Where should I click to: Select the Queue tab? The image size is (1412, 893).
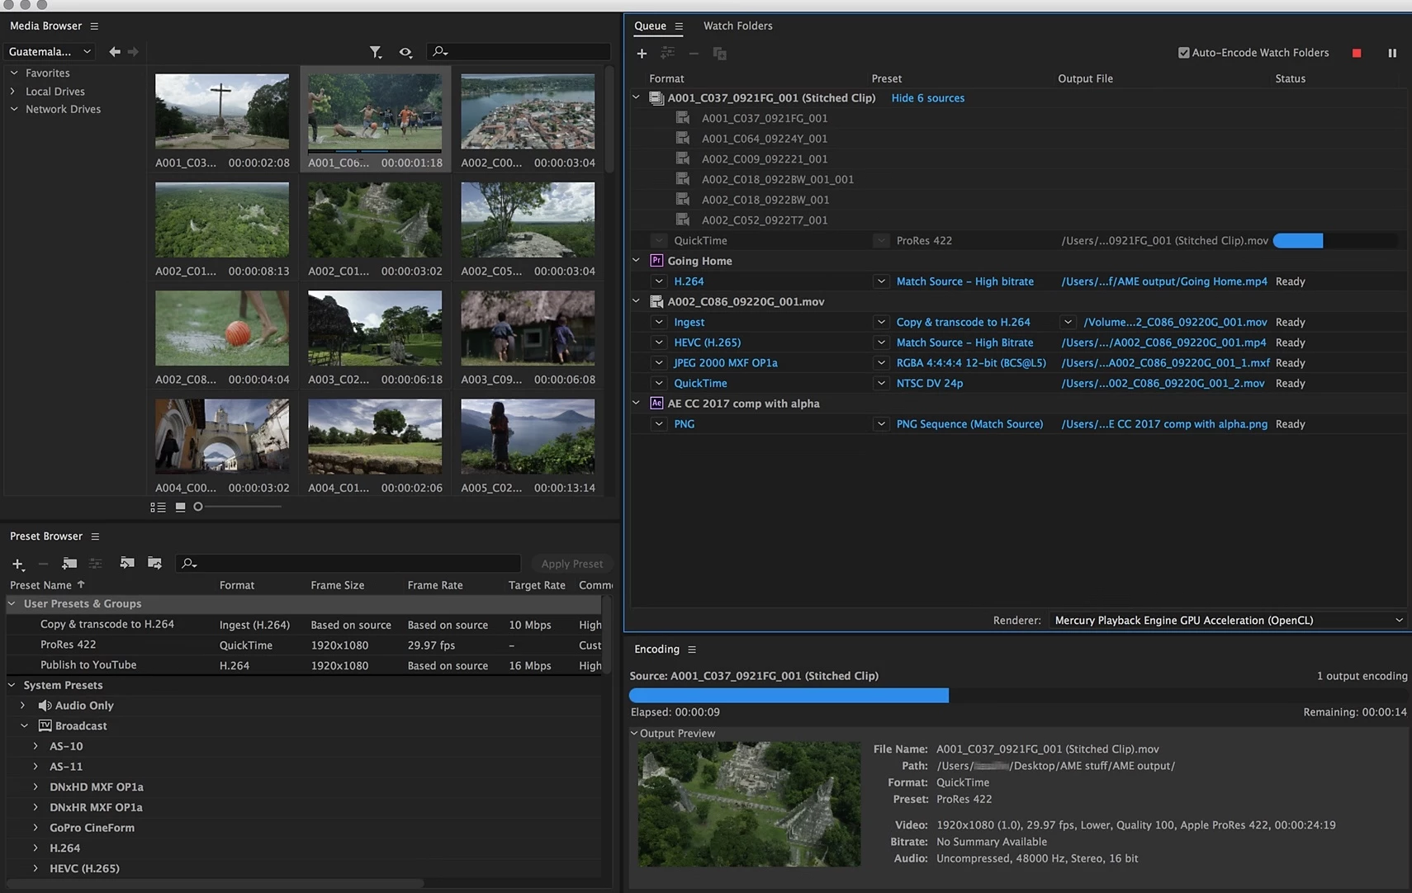click(x=650, y=26)
